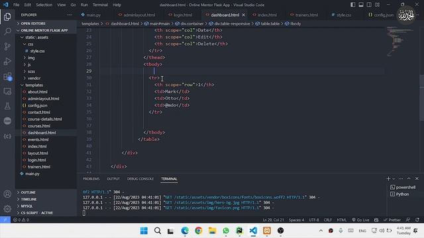Image resolution: width=424 pixels, height=238 pixels.
Task: Expand the TIMELINE section
Action: point(46,199)
